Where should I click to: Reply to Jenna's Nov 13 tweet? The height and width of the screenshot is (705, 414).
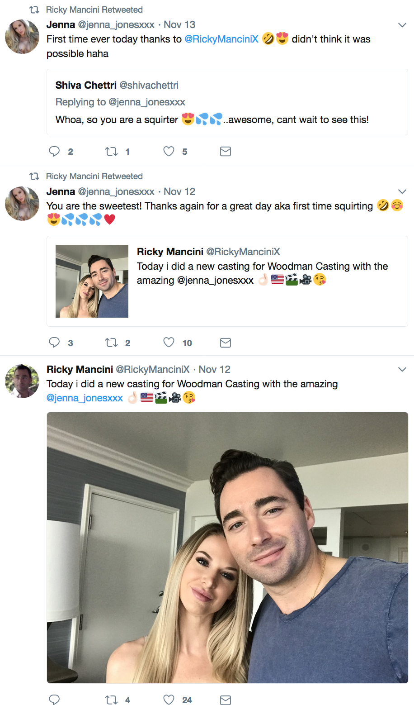[54, 151]
